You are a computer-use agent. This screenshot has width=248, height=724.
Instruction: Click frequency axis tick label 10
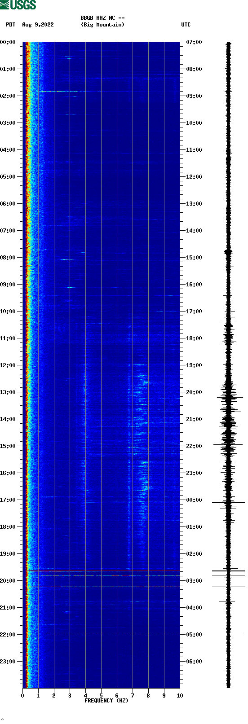click(180, 696)
